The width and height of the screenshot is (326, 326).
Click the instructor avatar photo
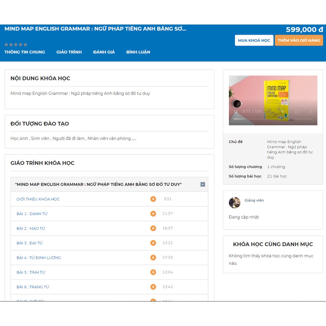pos(235,203)
